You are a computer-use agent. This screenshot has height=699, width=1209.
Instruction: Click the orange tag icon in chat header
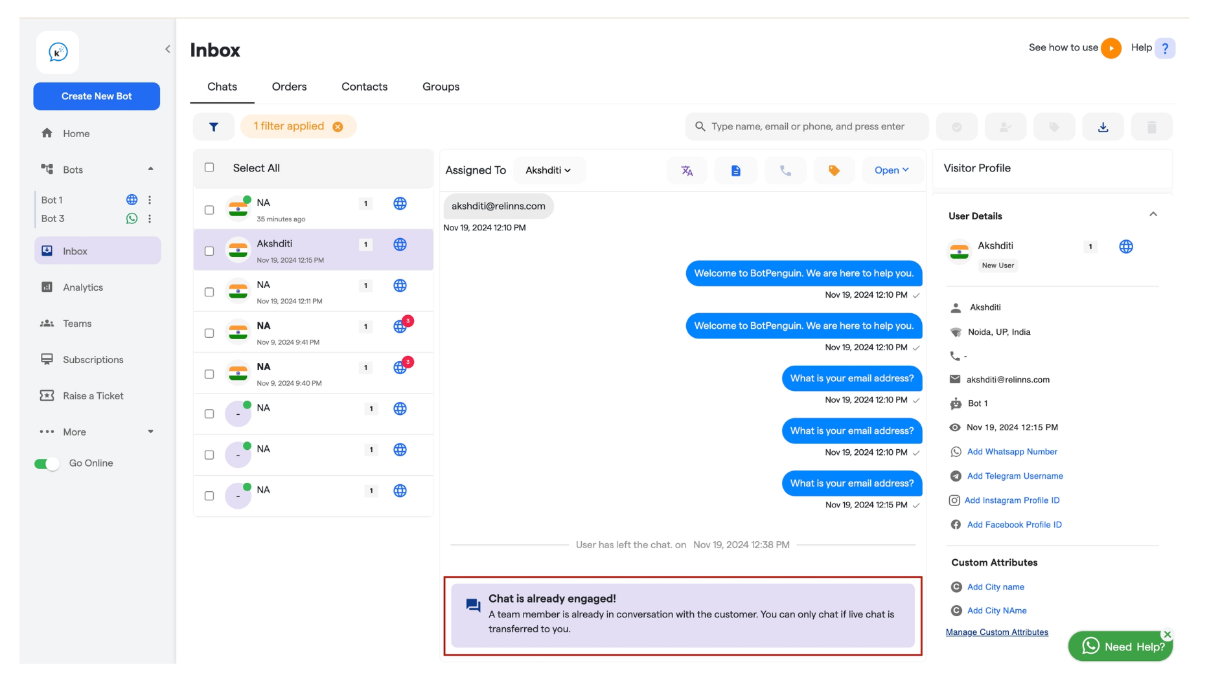(834, 171)
